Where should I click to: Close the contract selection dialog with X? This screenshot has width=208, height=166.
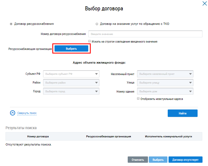click(x=204, y=4)
